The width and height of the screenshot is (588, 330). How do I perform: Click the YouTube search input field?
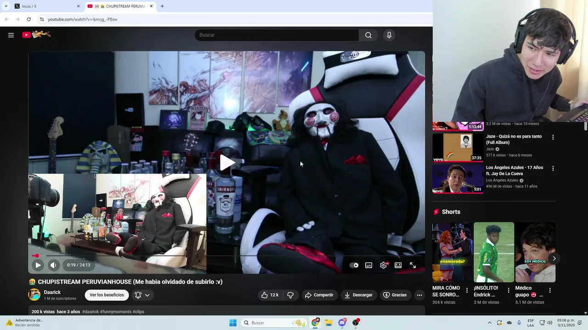click(x=277, y=35)
